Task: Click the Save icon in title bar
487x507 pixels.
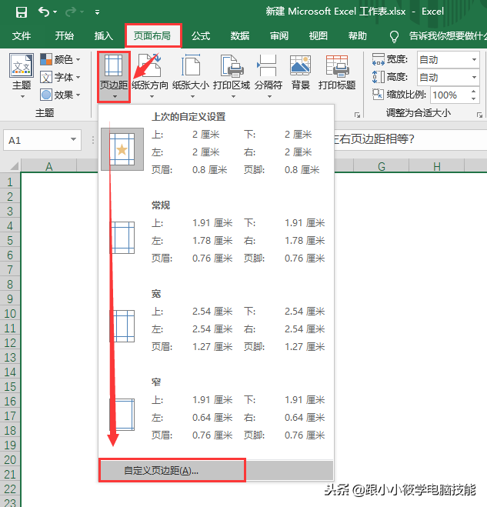Action: (x=21, y=12)
